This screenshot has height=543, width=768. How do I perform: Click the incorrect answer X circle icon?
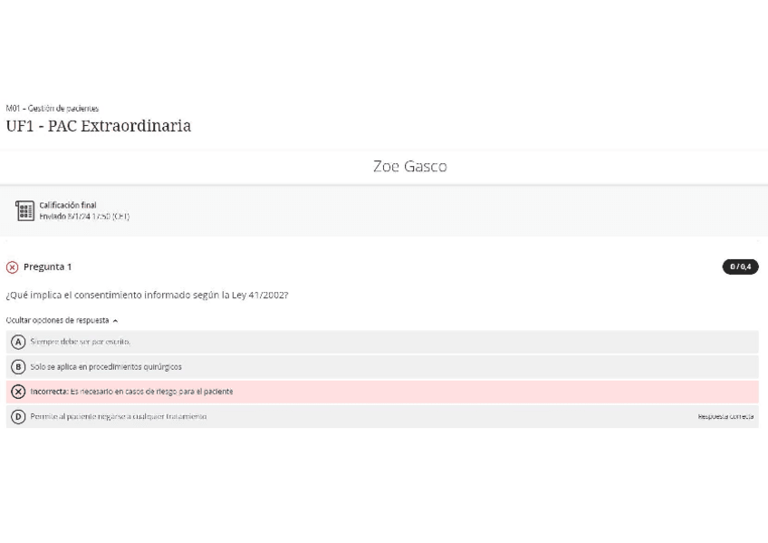pos(18,392)
